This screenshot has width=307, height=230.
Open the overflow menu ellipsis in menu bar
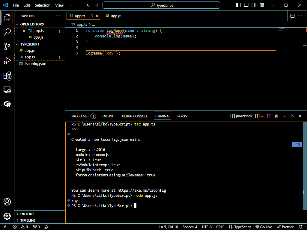[72, 5]
